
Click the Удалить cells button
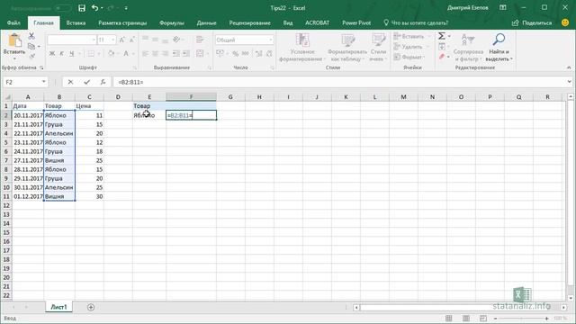(x=408, y=47)
